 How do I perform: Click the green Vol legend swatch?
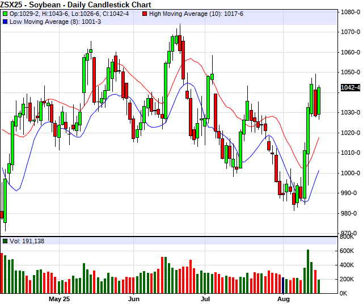click(x=5, y=241)
